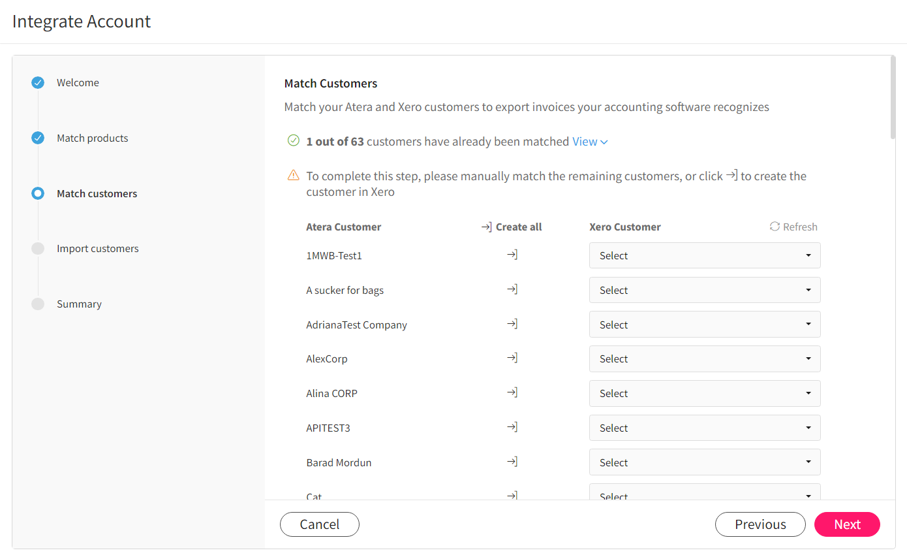
Task: Click the Match products step checkmark icon
Action: tap(38, 138)
